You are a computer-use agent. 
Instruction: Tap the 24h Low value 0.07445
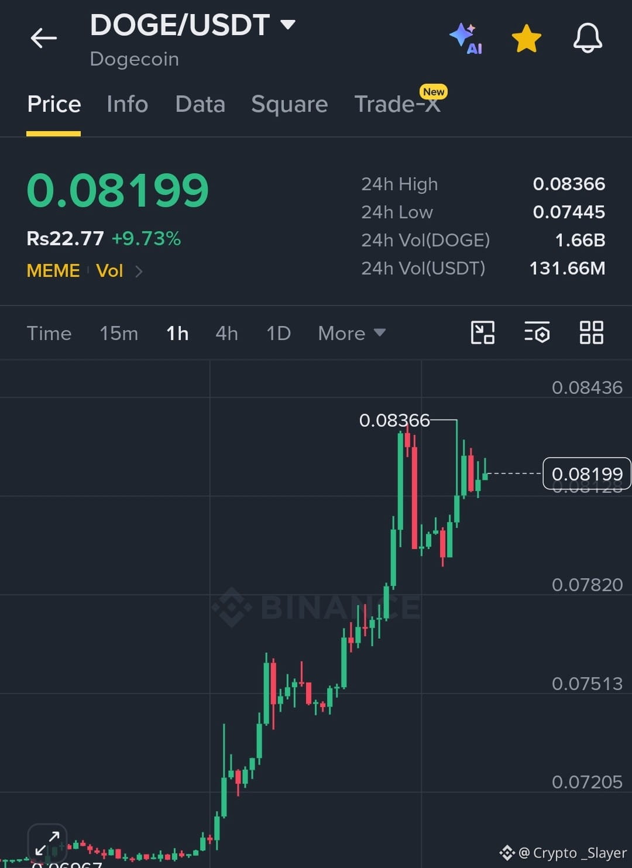(x=569, y=212)
